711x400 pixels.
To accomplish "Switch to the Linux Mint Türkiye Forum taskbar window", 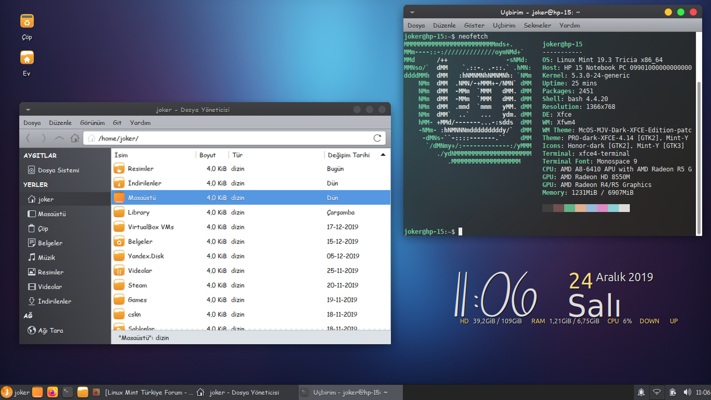I will tap(143, 392).
